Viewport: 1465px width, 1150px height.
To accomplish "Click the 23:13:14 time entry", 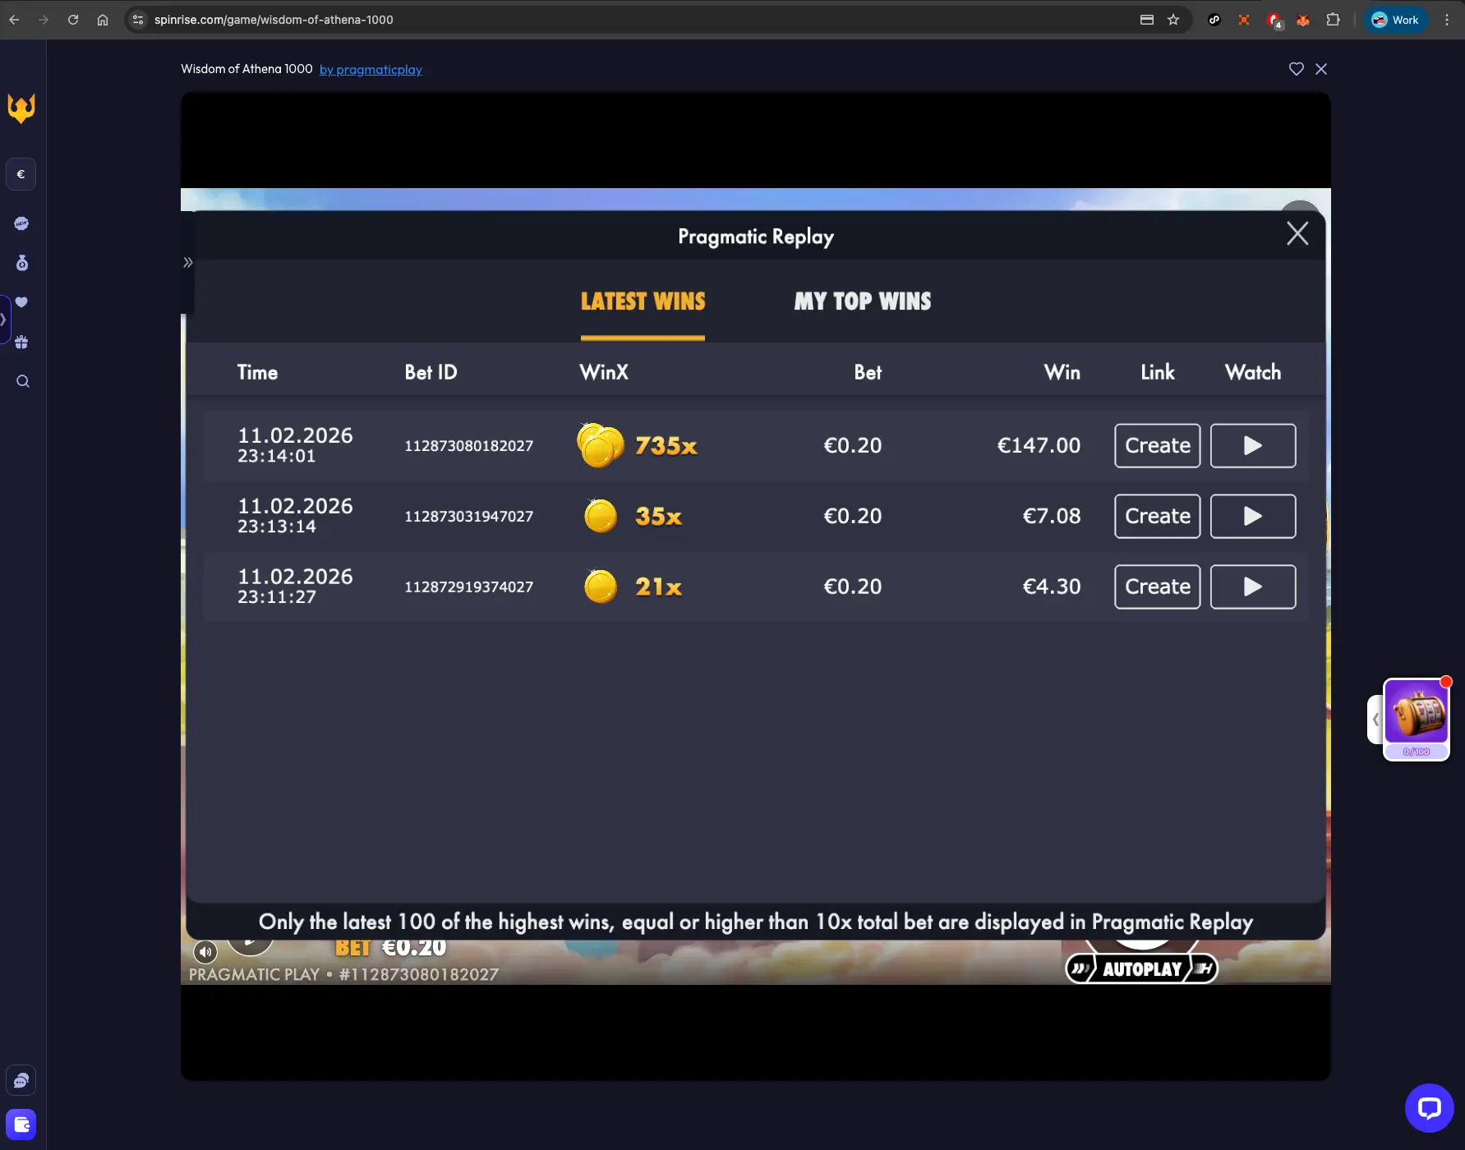I will pyautogui.click(x=277, y=527).
